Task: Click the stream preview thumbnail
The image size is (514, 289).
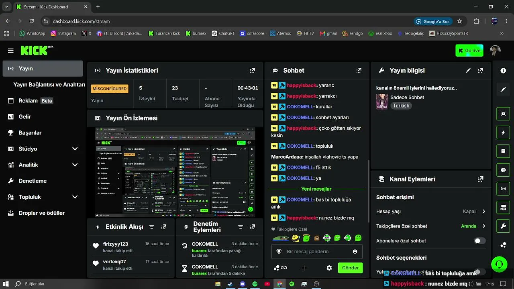Action: (x=175, y=173)
